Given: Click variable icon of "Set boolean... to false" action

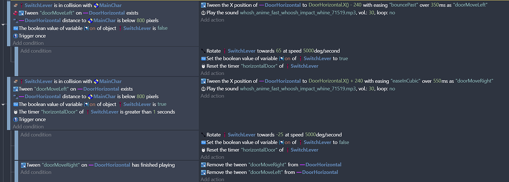Looking at the screenshot, I should tap(203, 142).
